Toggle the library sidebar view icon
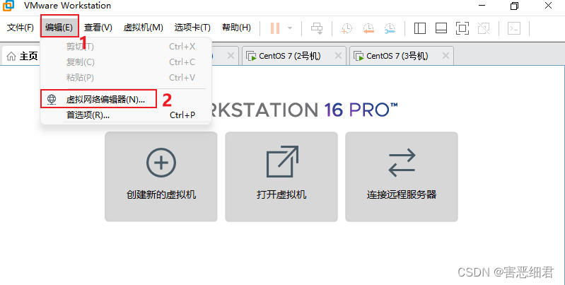The width and height of the screenshot is (565, 285). tap(420, 28)
